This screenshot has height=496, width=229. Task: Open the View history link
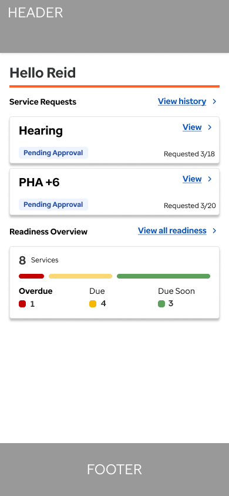(x=182, y=101)
